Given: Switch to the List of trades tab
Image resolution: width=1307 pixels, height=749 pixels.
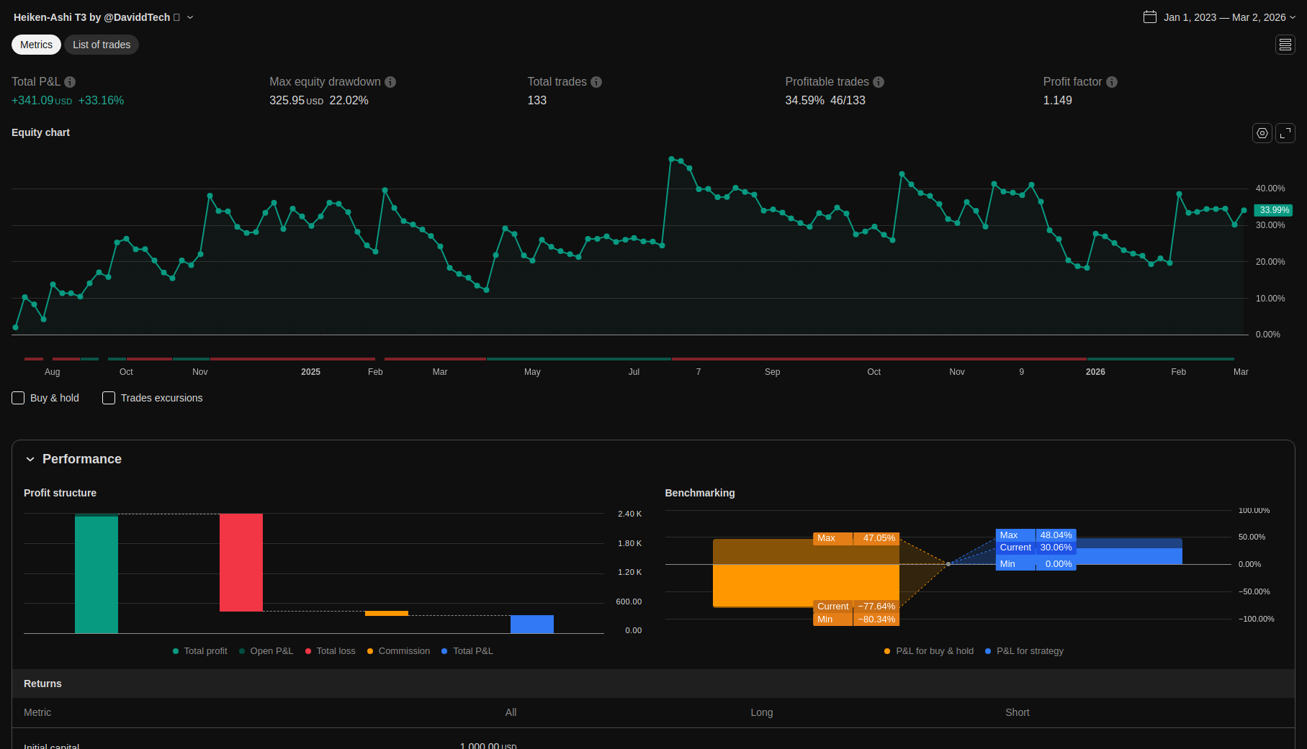Looking at the screenshot, I should [102, 45].
